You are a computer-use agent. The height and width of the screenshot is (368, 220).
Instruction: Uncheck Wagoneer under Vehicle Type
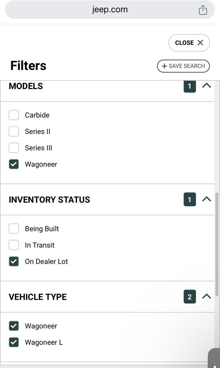point(14,326)
